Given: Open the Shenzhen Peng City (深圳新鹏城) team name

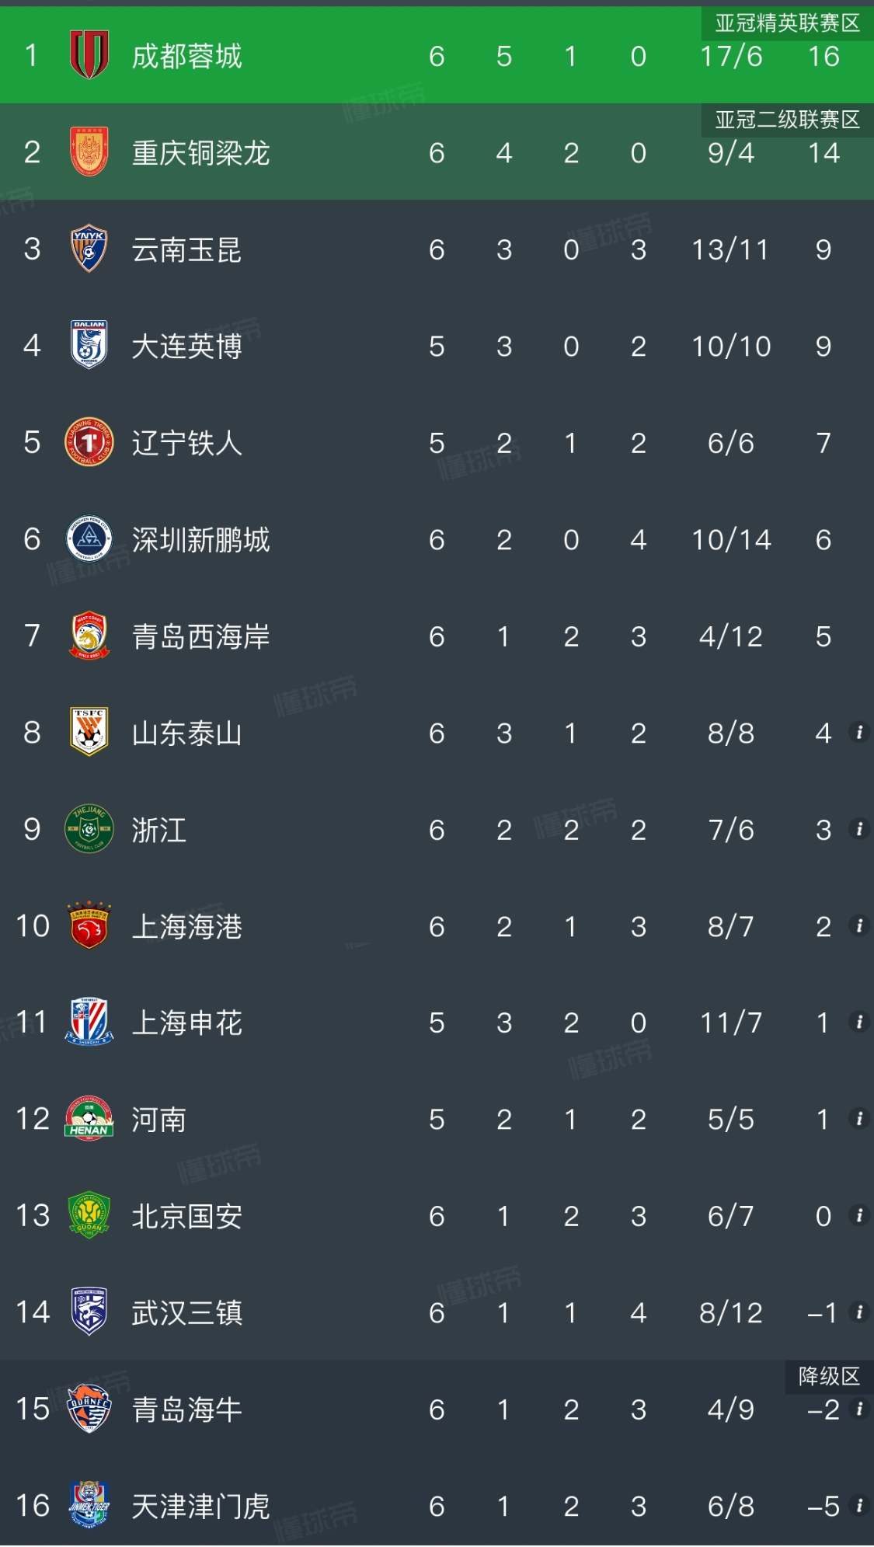Looking at the screenshot, I should (x=200, y=540).
